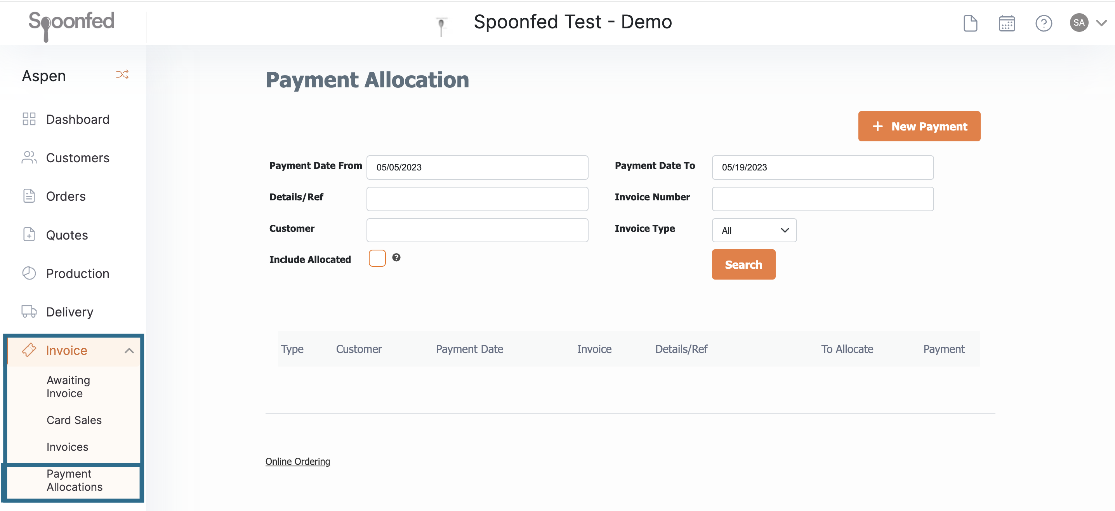Viewport: 1115px width, 511px height.
Task: Open the Invoice Type dropdown
Action: tap(754, 230)
